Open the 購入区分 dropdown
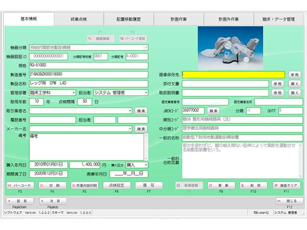The image size is (307, 230). (146, 165)
